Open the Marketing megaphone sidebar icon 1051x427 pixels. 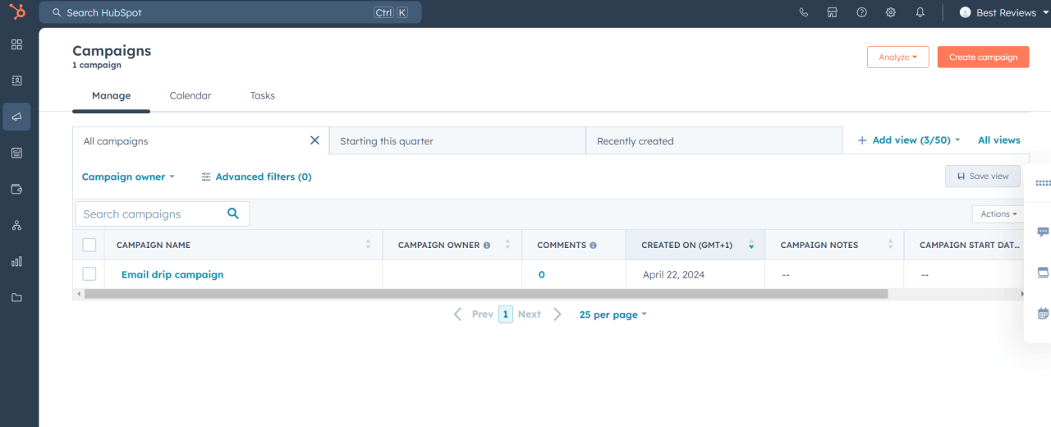click(x=16, y=117)
